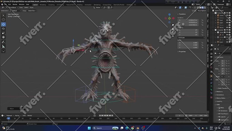This screenshot has width=232, height=131.
Task: Open the Render menu
Action: (15, 4)
